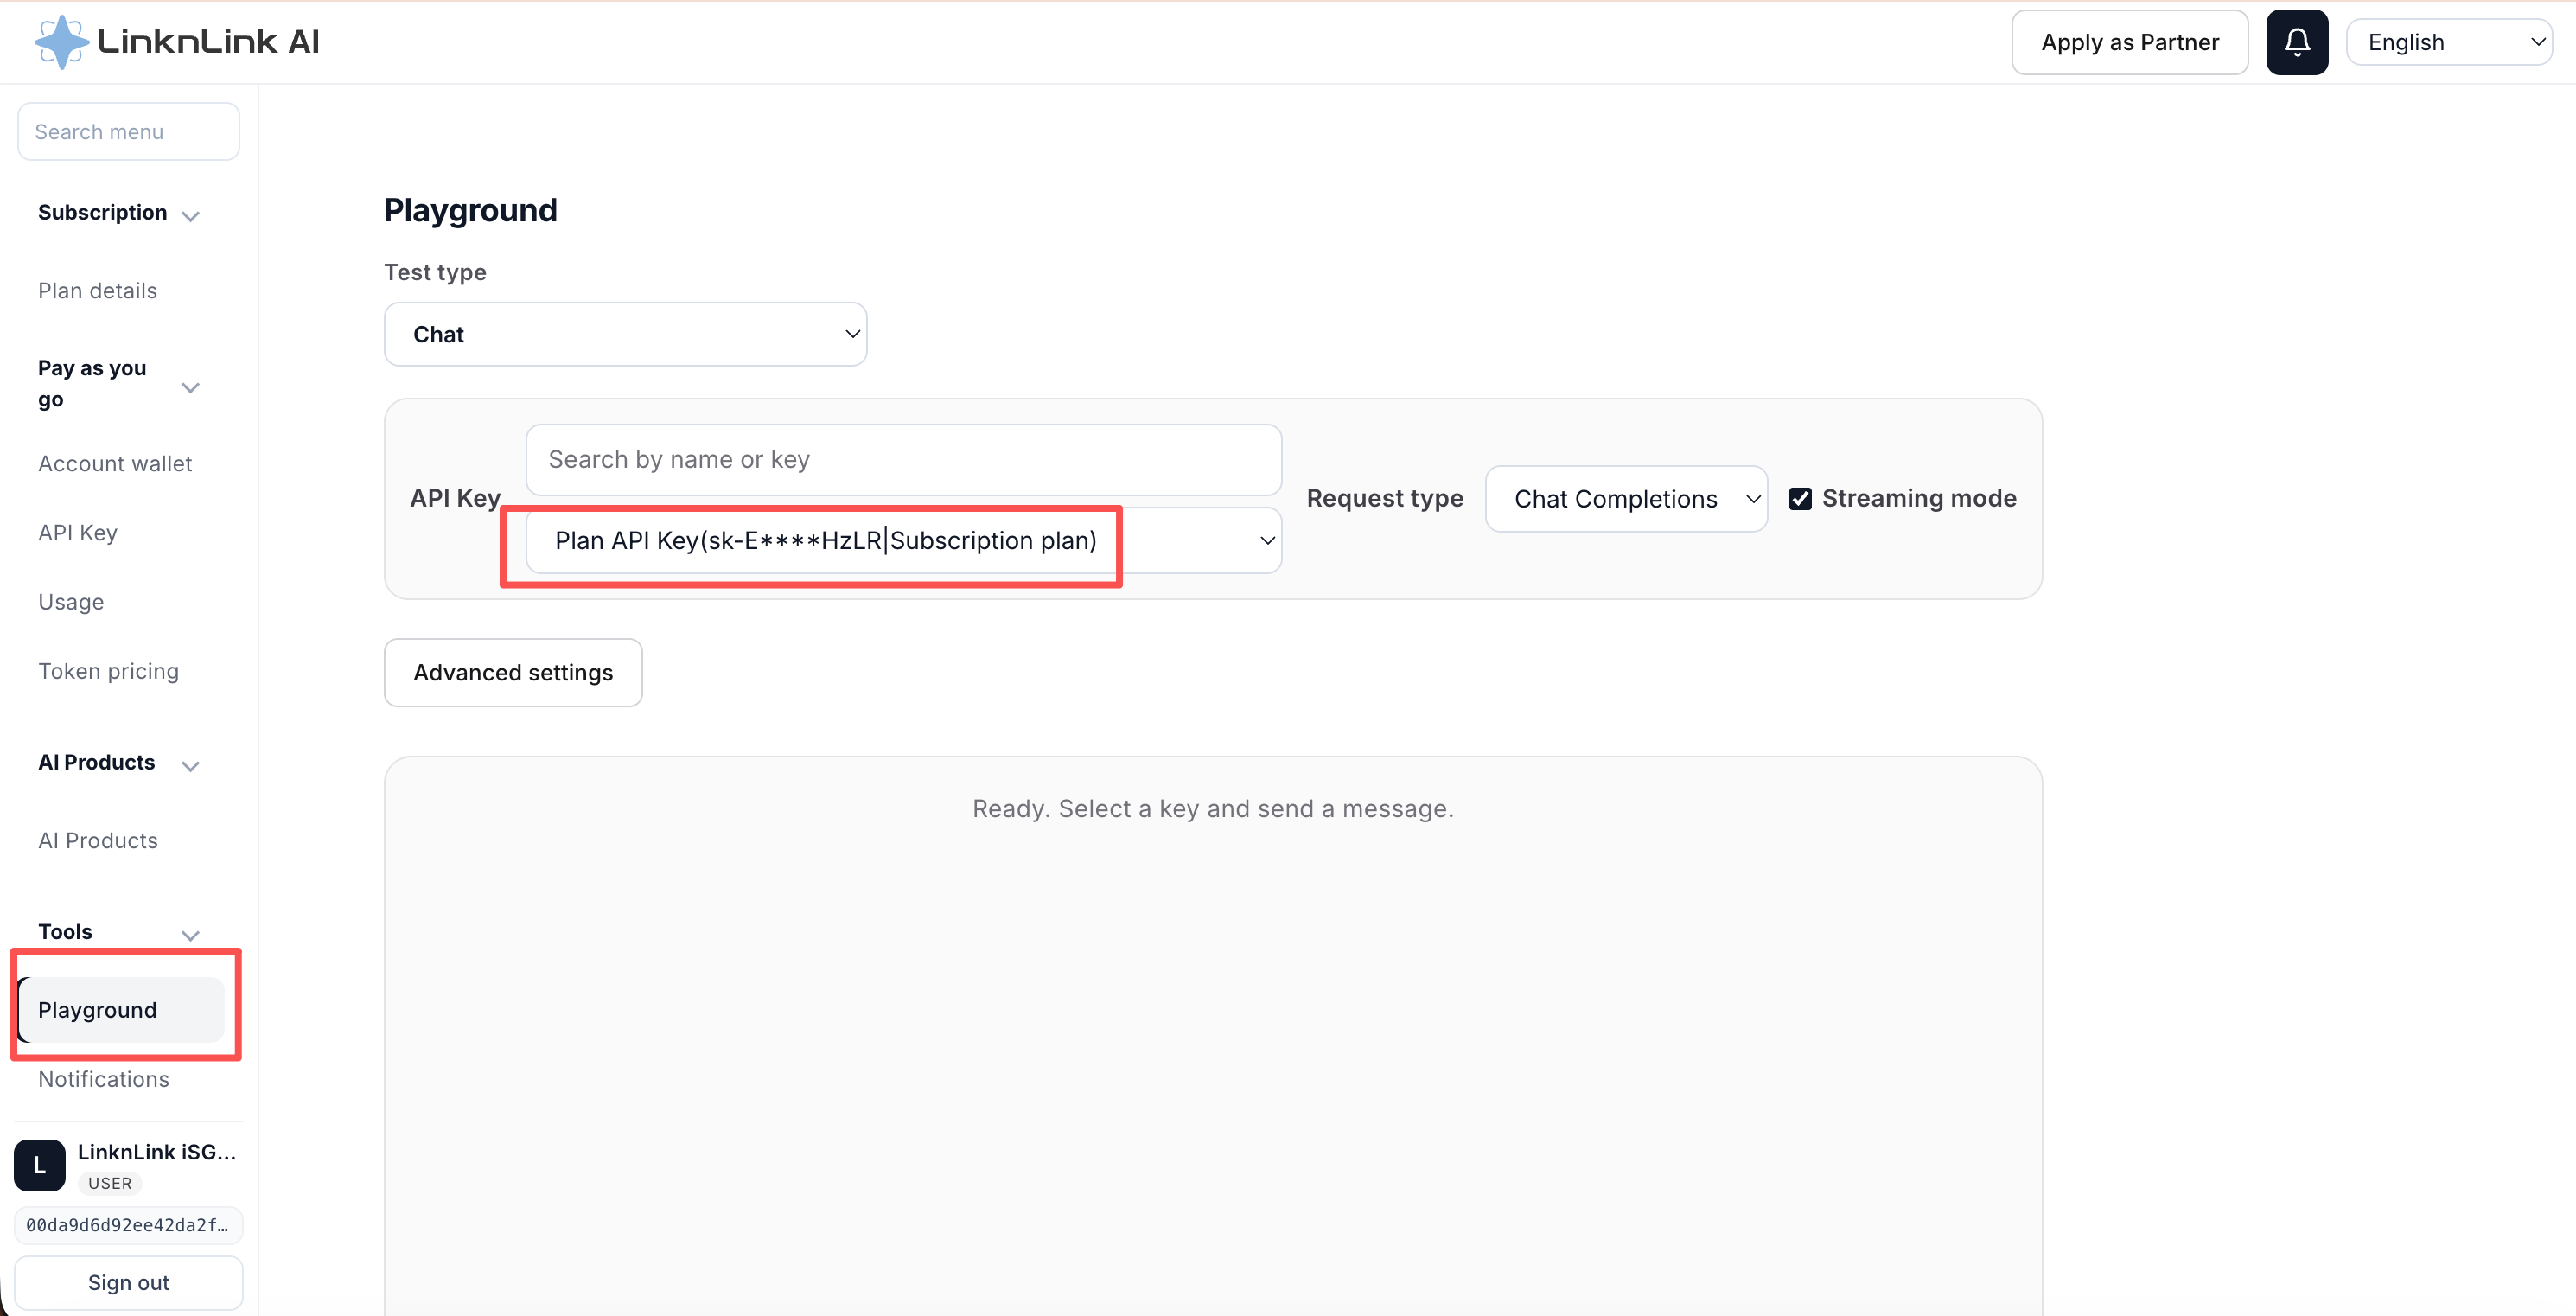Open AI Products menu link
This screenshot has width=2576, height=1316.
coord(98,841)
